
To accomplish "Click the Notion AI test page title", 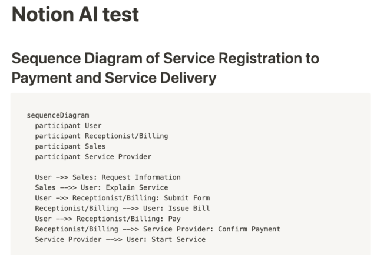I will point(75,15).
